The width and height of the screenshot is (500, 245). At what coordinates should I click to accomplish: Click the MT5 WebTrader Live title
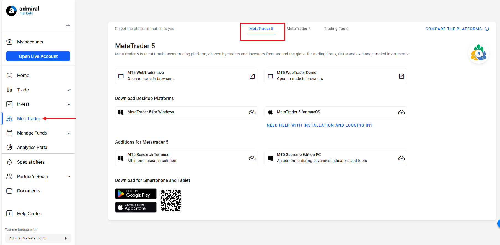[146, 73]
